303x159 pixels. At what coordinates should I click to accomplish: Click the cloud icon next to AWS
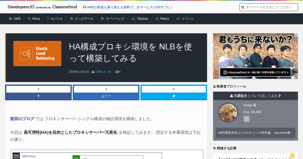click(10, 19)
